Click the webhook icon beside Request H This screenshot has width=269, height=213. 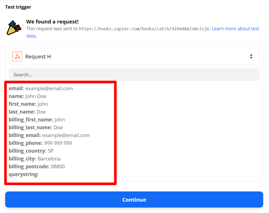click(17, 57)
